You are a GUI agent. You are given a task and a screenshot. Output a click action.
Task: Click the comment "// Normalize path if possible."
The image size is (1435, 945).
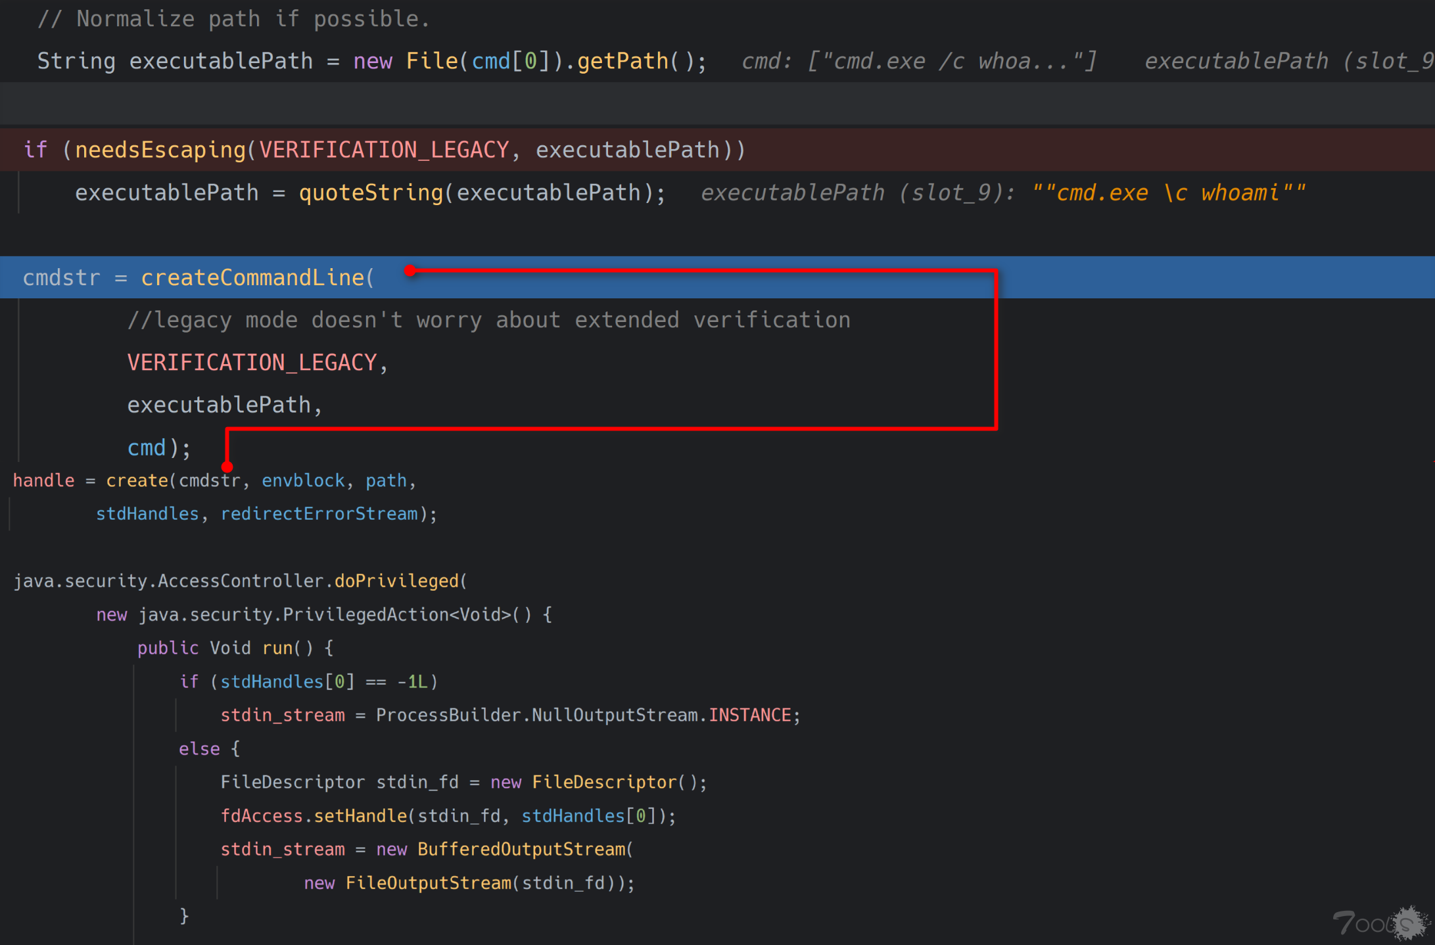pyautogui.click(x=233, y=19)
